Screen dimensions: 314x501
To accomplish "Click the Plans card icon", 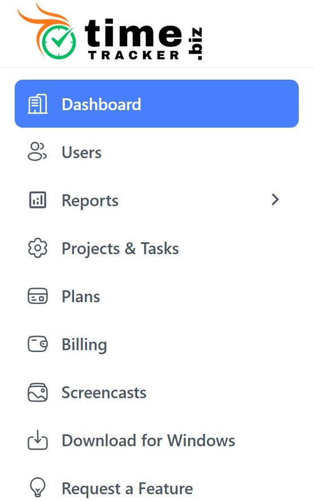I will coord(38,296).
